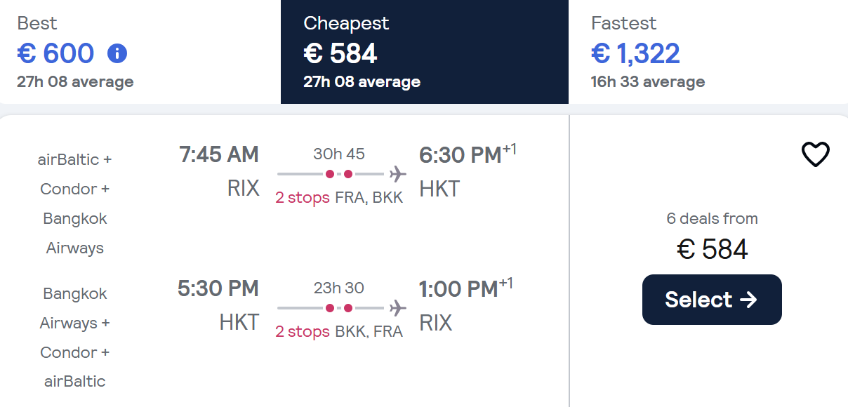Image resolution: width=848 pixels, height=407 pixels.
Task: Click the 6:30 PM arrival at HKT
Action: coord(468,154)
